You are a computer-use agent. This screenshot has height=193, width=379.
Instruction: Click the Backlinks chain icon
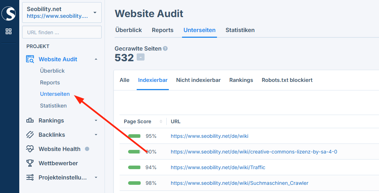[30, 135]
